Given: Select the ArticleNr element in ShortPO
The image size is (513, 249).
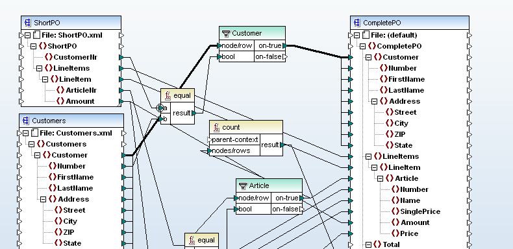Looking at the screenshot, I should pyautogui.click(x=81, y=90).
